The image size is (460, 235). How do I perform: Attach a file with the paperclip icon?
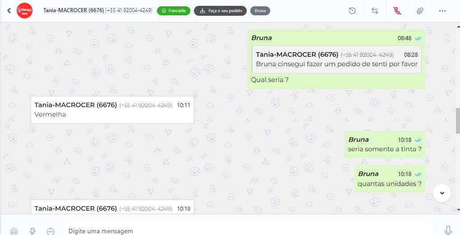pos(420,11)
